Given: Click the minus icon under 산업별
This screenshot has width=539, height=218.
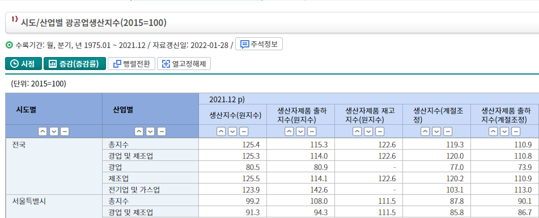Looking at the screenshot, I should point(162,132).
